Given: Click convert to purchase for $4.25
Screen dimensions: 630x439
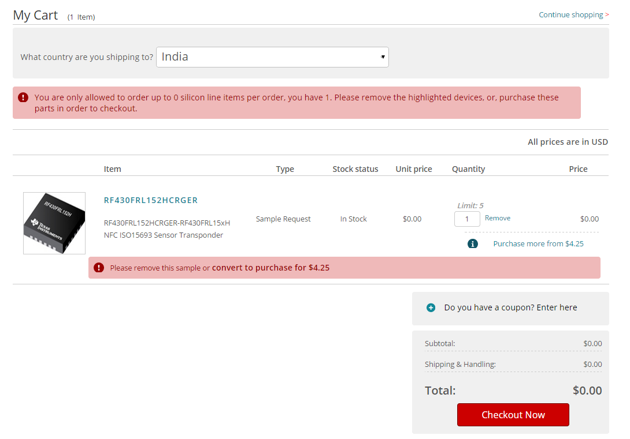Looking at the screenshot, I should coord(271,268).
